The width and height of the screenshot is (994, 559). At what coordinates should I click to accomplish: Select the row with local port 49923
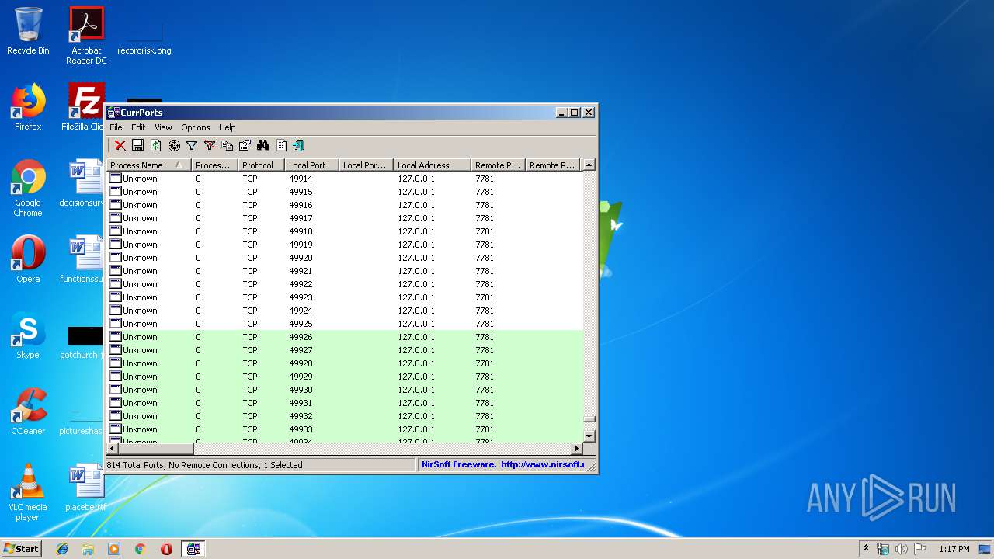345,297
